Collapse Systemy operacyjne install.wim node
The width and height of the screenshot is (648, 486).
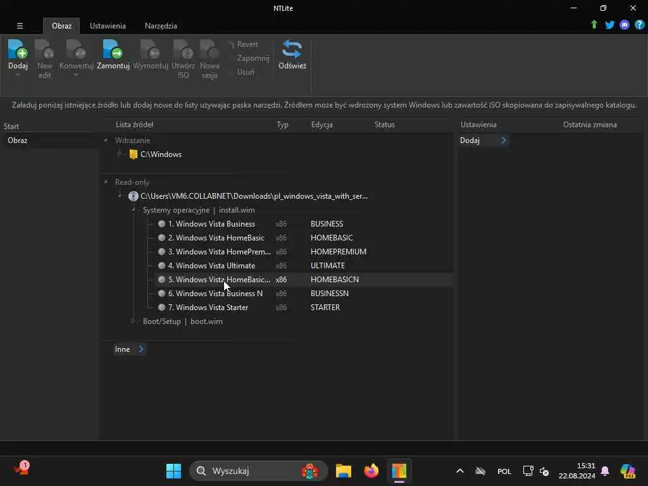tap(133, 210)
